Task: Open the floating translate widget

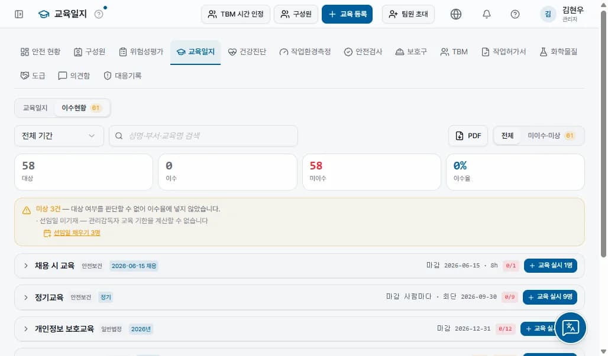Action: (570, 328)
